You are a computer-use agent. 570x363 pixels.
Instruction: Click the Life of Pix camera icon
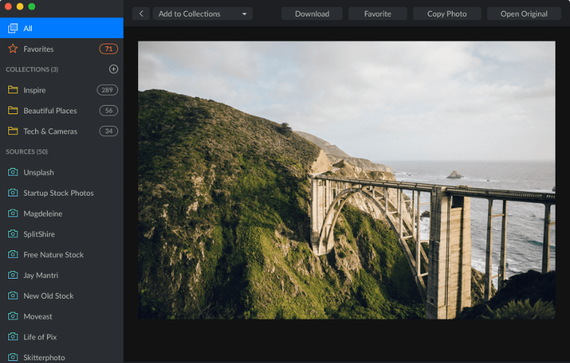(13, 337)
